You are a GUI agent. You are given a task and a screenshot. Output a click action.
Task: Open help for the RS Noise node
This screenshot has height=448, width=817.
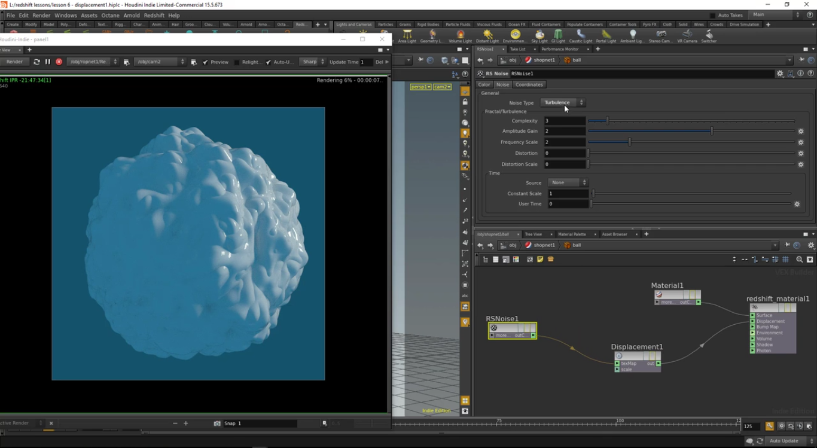[810, 74]
